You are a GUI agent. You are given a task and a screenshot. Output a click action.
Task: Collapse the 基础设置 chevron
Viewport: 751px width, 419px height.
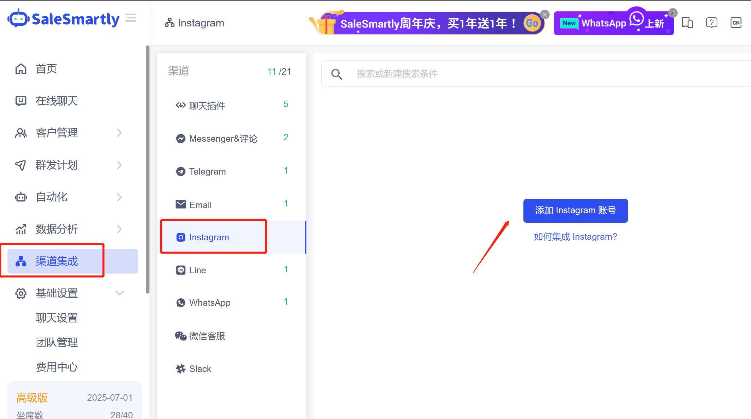click(x=120, y=293)
